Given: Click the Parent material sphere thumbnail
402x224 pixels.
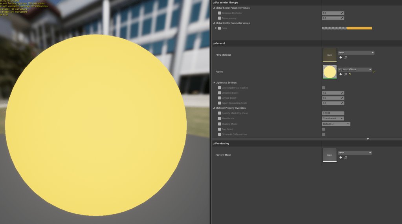Looking at the screenshot, I should (329, 72).
